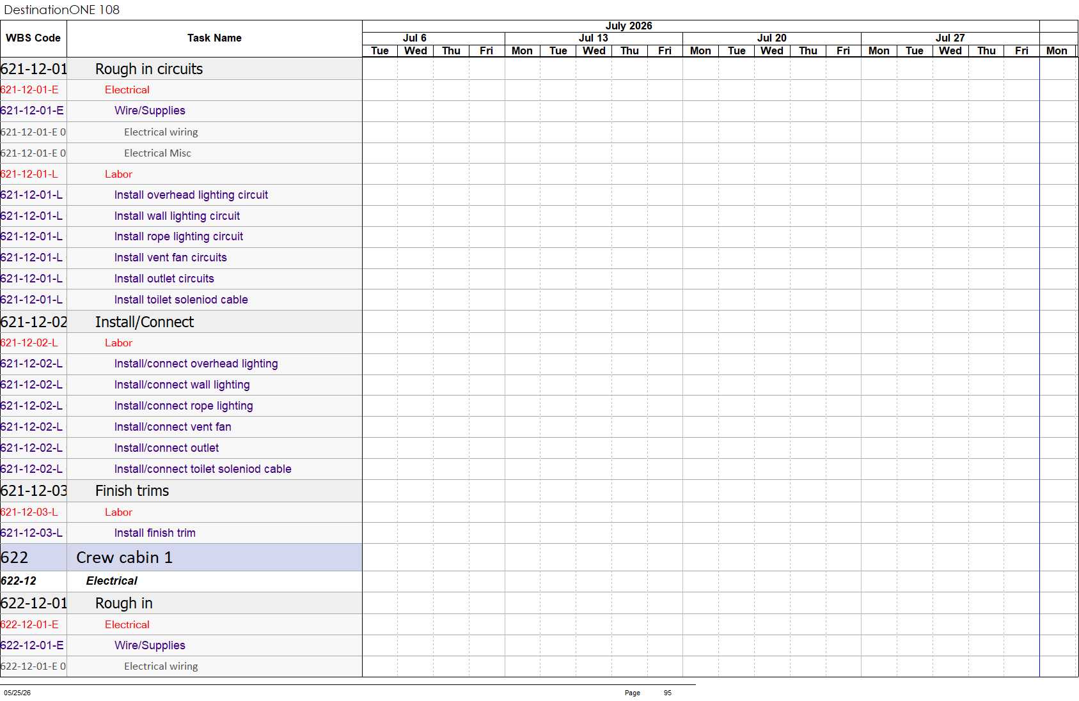Select Install/connect wall lighting task

pos(182,385)
